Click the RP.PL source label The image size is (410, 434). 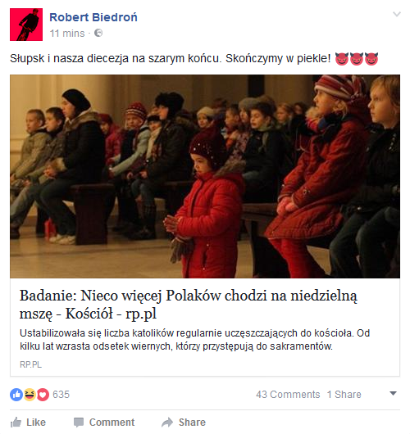(x=31, y=364)
